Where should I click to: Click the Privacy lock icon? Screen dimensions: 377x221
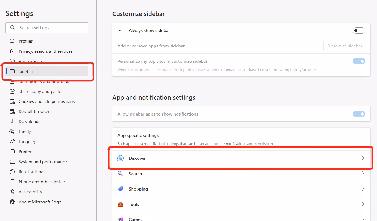(12, 51)
